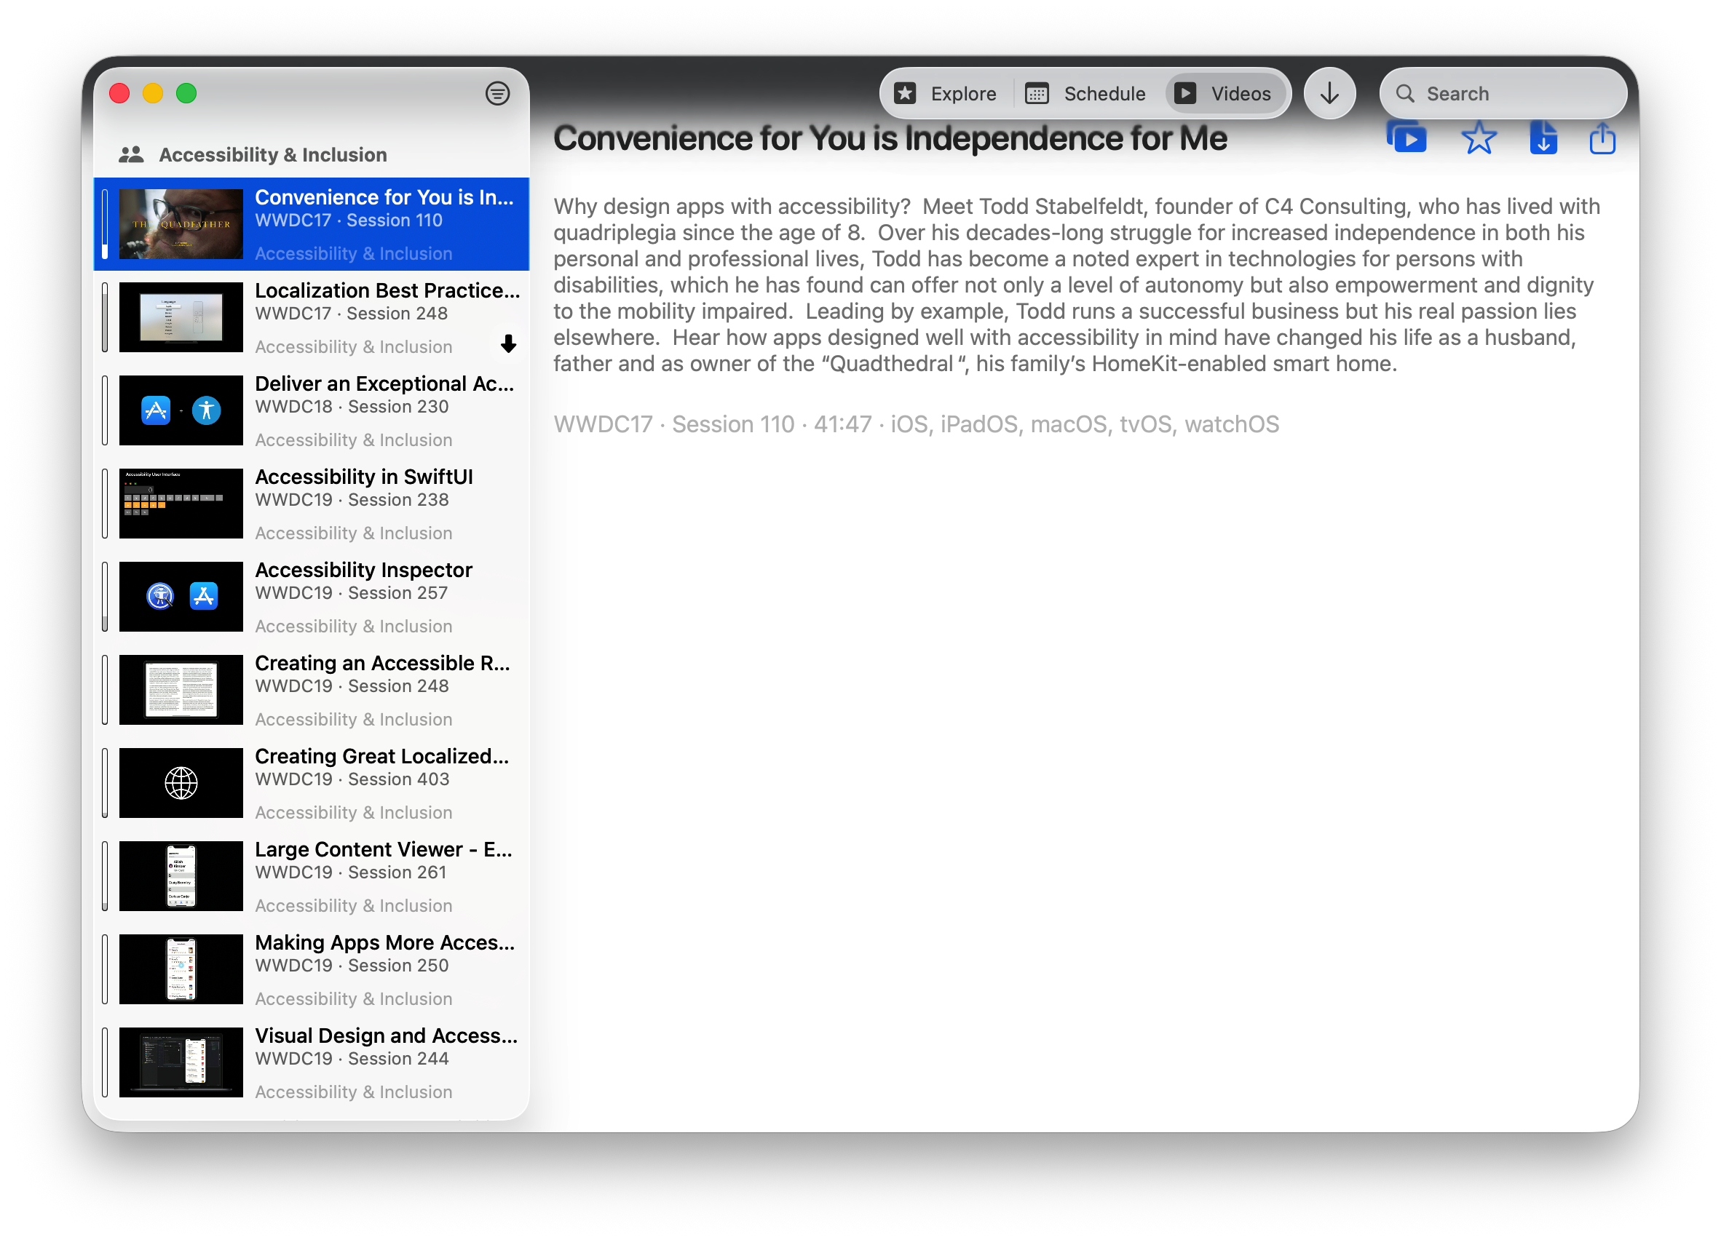Open Creating Great Localized... session

(x=311, y=784)
